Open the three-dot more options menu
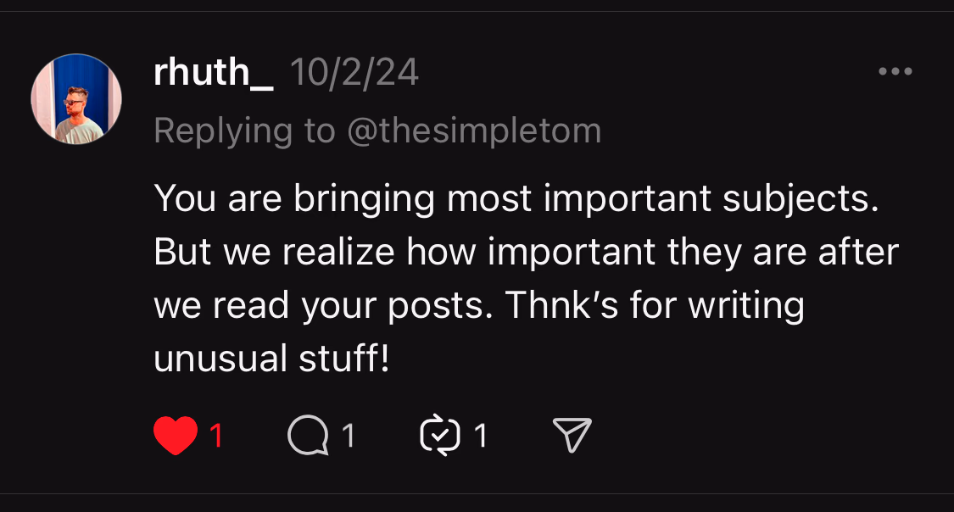Screen dimensions: 954x512 (x=895, y=72)
